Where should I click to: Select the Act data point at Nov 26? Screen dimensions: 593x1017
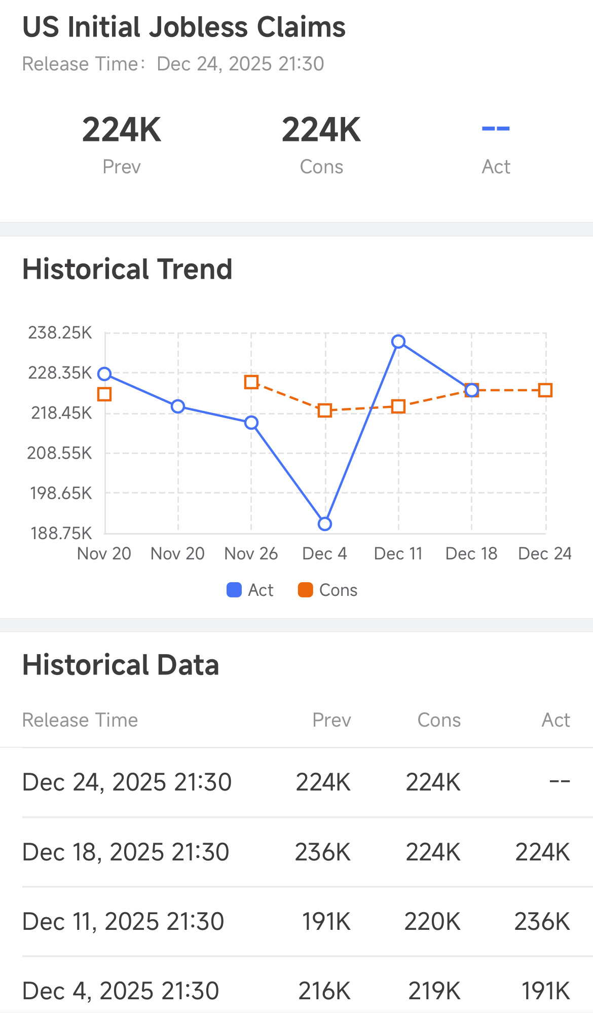pyautogui.click(x=251, y=423)
